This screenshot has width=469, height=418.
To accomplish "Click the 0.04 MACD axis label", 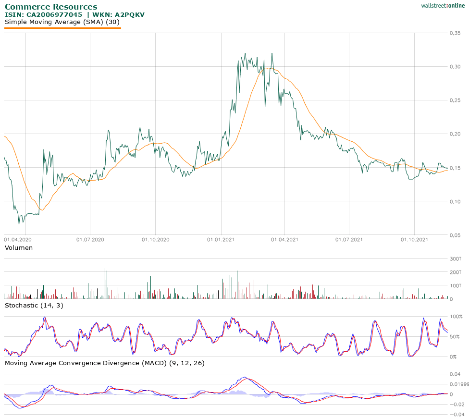I will coord(455,374).
